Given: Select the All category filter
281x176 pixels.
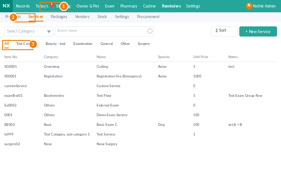Looking at the screenshot, I should pos(7,44).
